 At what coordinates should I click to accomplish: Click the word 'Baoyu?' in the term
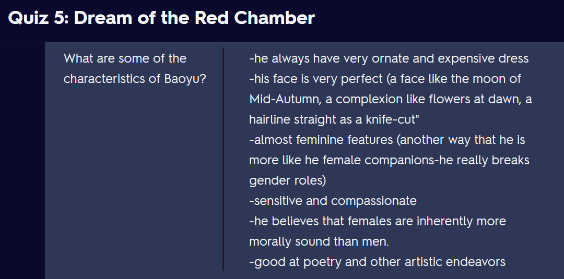pyautogui.click(x=185, y=79)
